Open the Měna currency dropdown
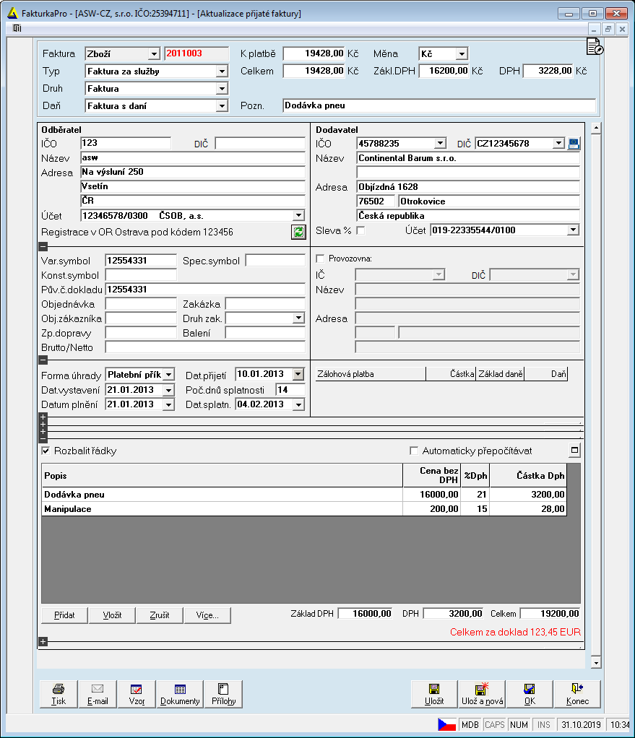The width and height of the screenshot is (635, 738). 462,53
